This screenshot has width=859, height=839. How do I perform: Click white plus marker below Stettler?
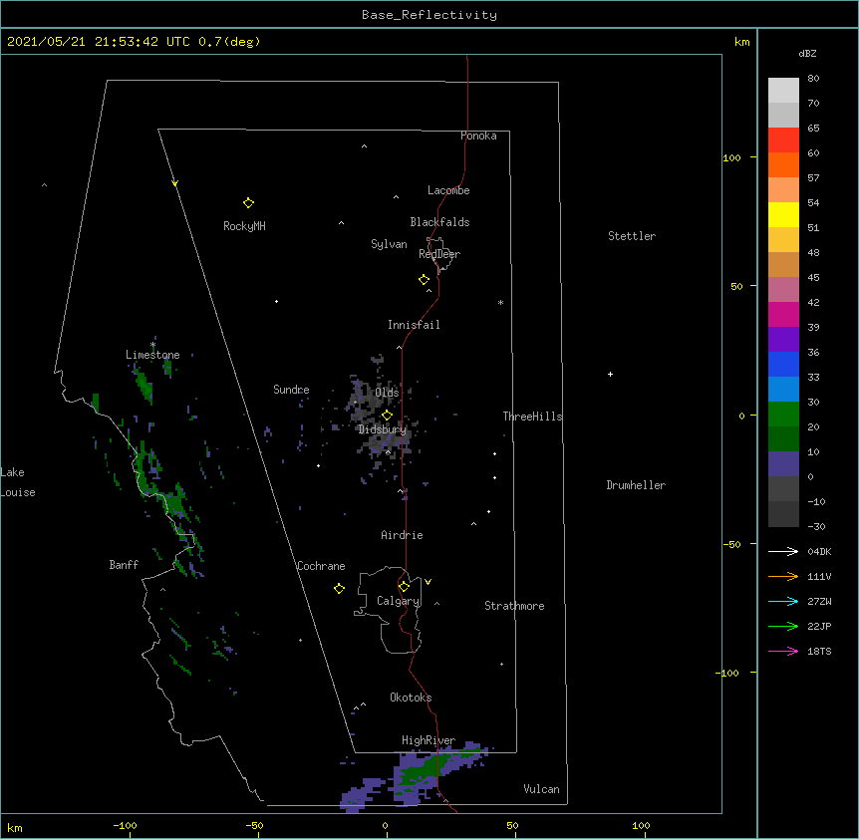click(610, 374)
